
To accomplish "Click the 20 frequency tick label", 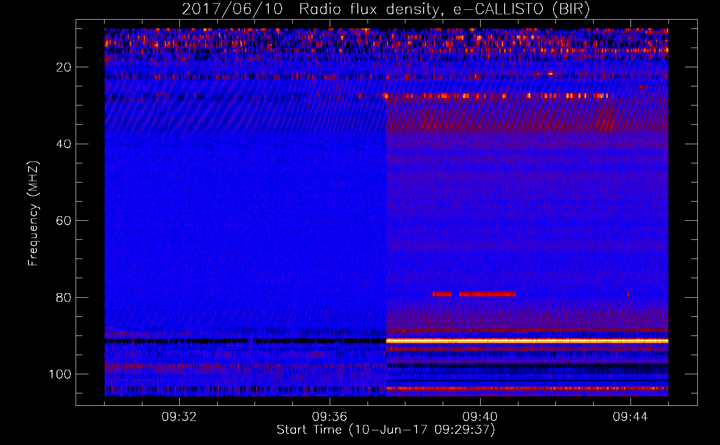I will point(64,67).
